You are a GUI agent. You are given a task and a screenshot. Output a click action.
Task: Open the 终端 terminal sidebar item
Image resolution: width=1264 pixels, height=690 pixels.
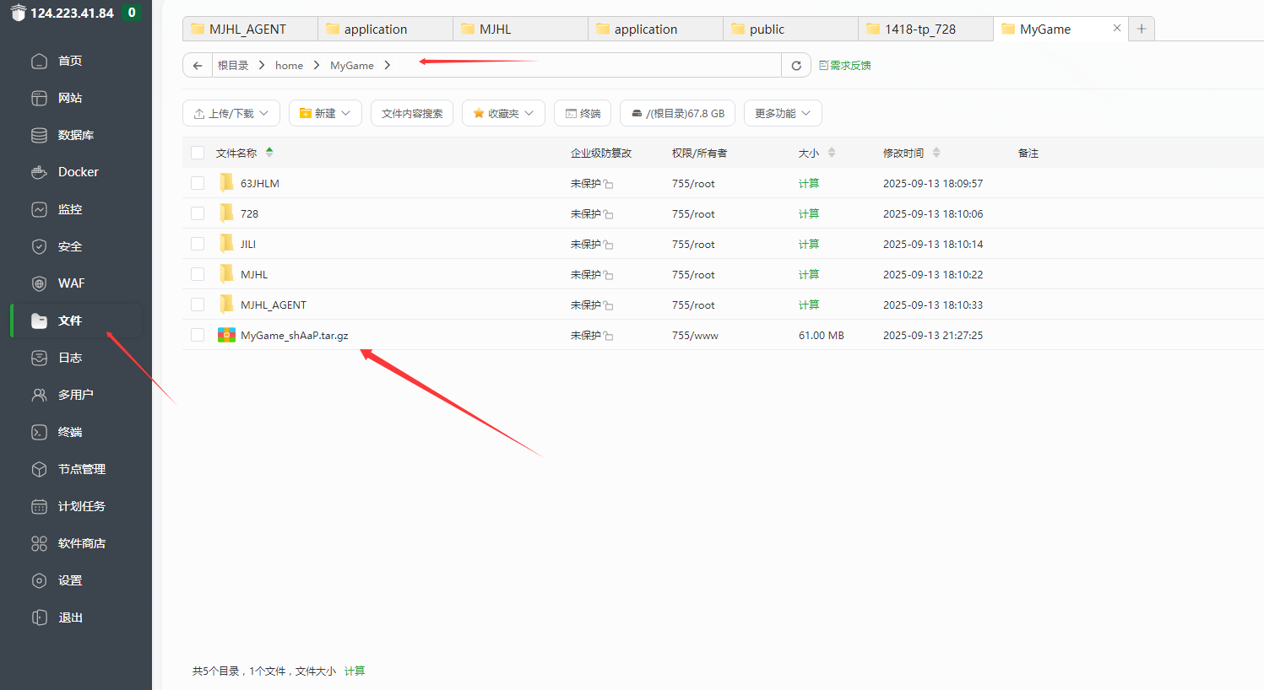coord(75,432)
